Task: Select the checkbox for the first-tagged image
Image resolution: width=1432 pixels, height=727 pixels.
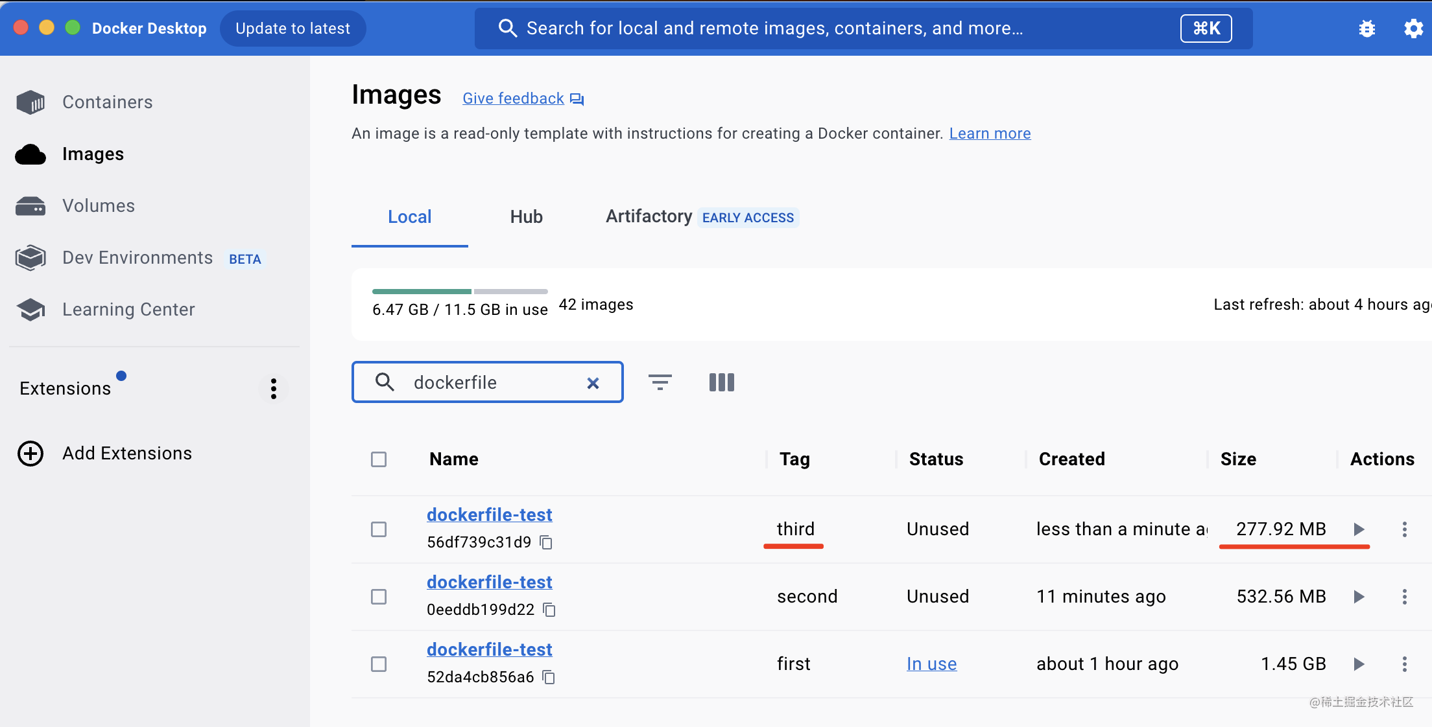Action: click(379, 664)
